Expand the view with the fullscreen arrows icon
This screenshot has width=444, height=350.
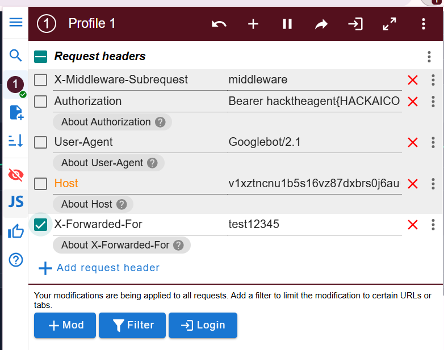coord(389,24)
